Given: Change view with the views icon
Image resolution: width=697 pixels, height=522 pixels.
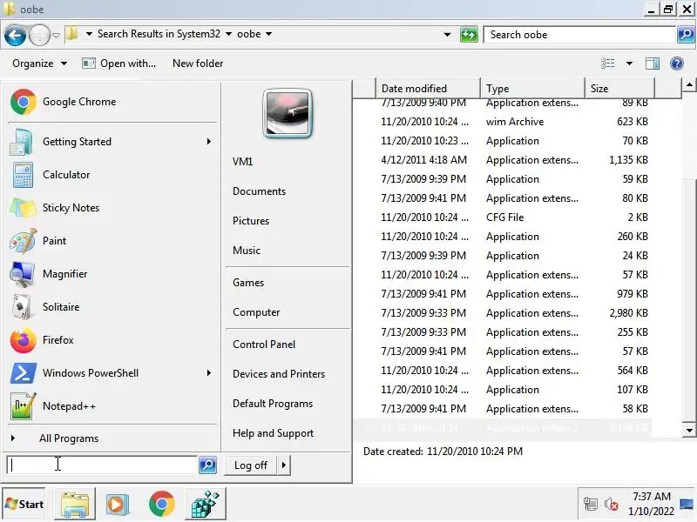Looking at the screenshot, I should [607, 64].
